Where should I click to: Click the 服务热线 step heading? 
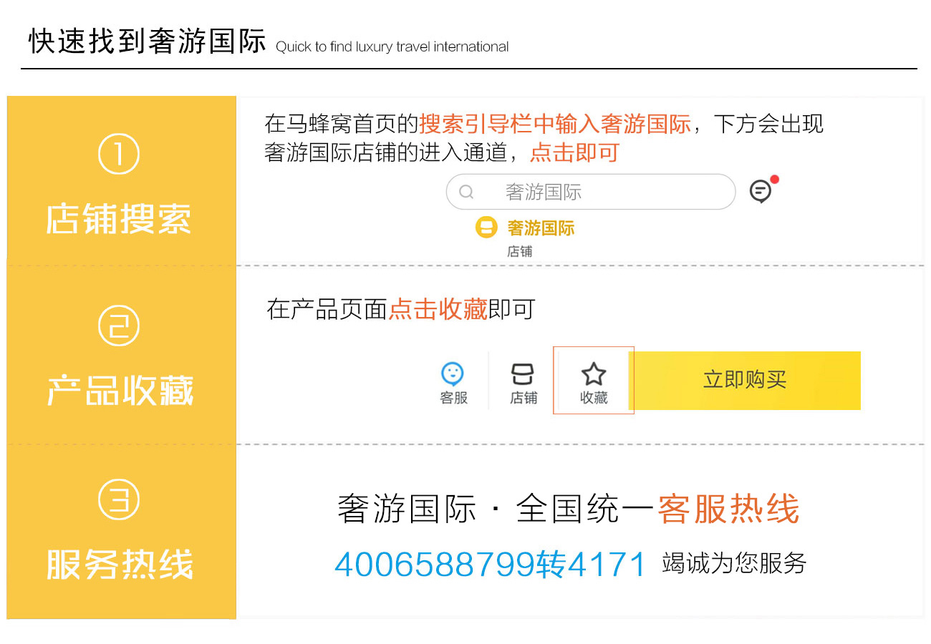click(x=120, y=564)
